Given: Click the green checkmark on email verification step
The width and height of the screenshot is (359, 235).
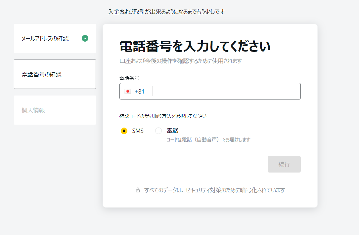Looking at the screenshot, I should point(85,38).
